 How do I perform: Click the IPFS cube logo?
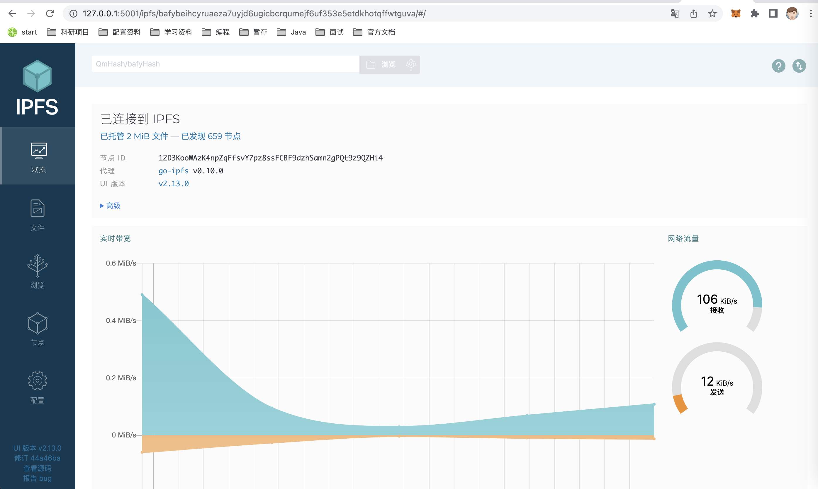tap(37, 76)
